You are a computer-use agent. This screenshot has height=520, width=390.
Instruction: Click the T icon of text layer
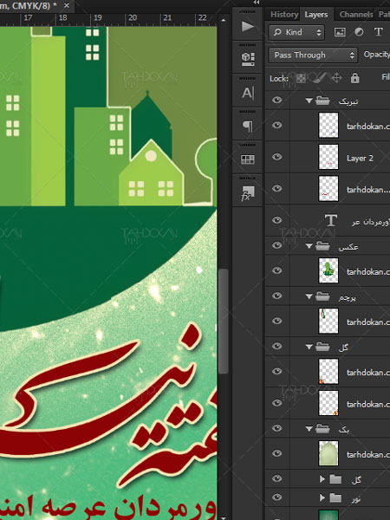(330, 220)
